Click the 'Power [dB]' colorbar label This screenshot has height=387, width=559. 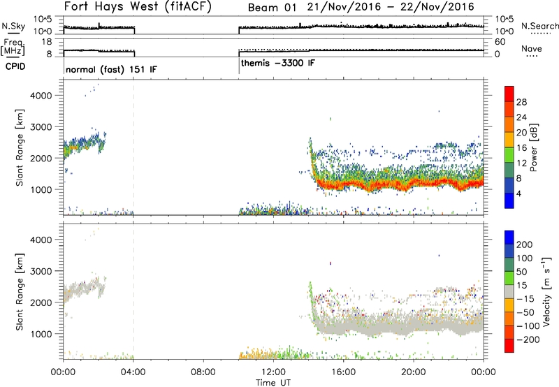pos(533,147)
